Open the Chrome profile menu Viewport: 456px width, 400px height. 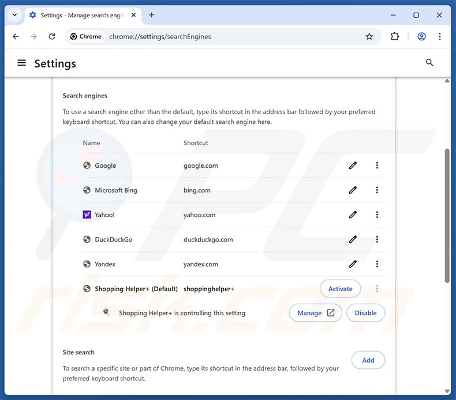[422, 37]
